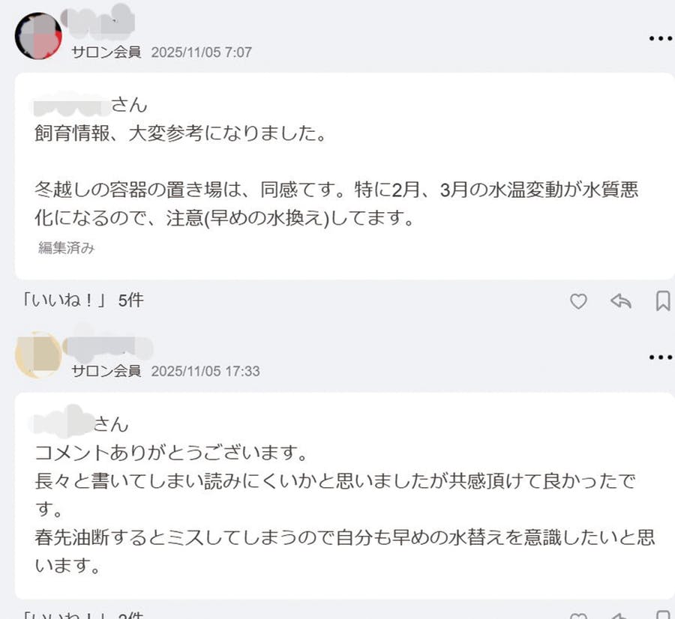The width and height of the screenshot is (675, 619).
Task: Click the サロン会員 badge on the second comment
Action: 106,371
